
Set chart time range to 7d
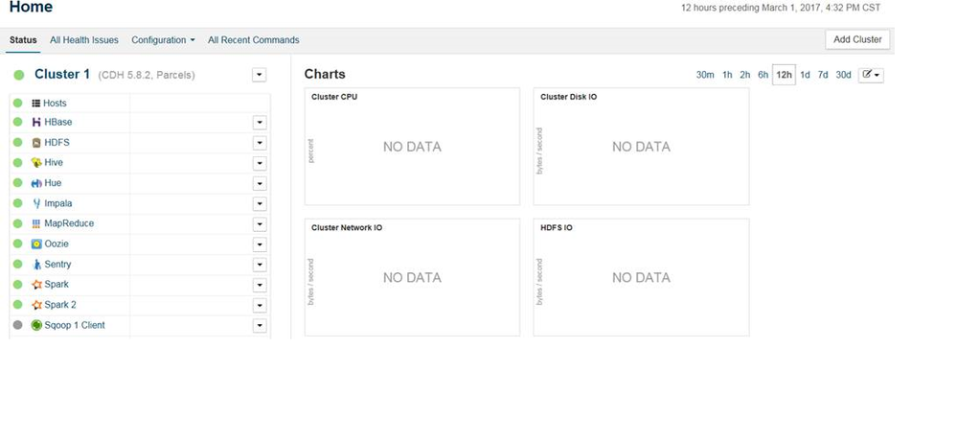(x=823, y=75)
